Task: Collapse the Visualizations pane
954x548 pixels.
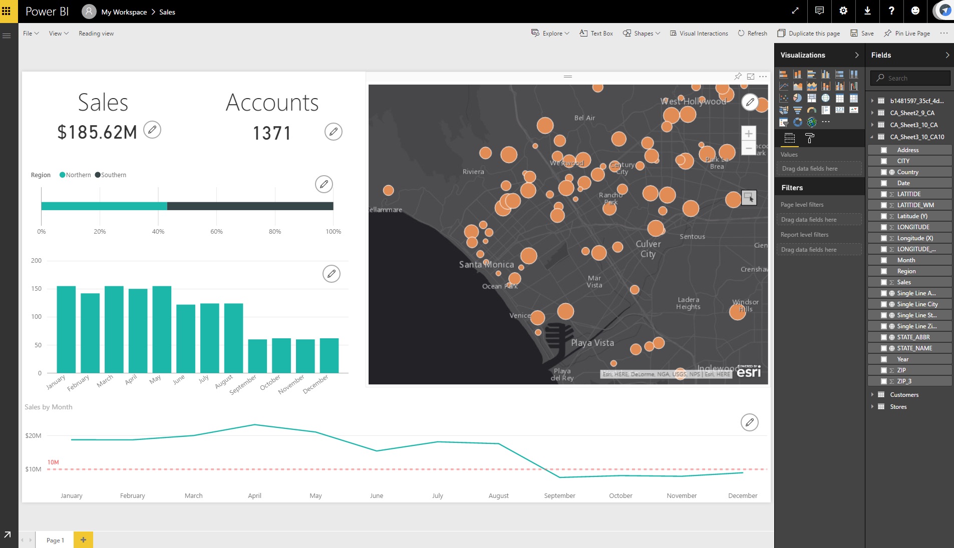Action: pyautogui.click(x=857, y=55)
